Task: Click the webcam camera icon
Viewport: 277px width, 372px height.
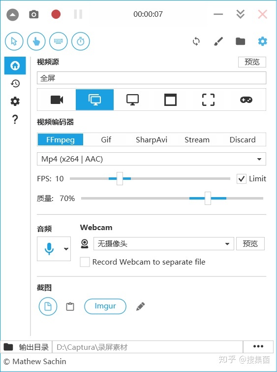Action: [85, 244]
